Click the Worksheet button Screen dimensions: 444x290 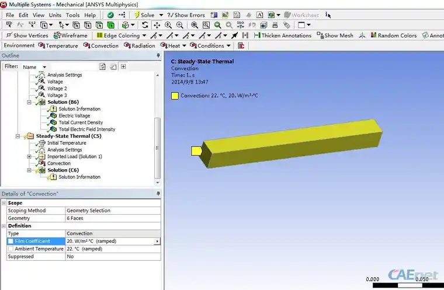[301, 15]
